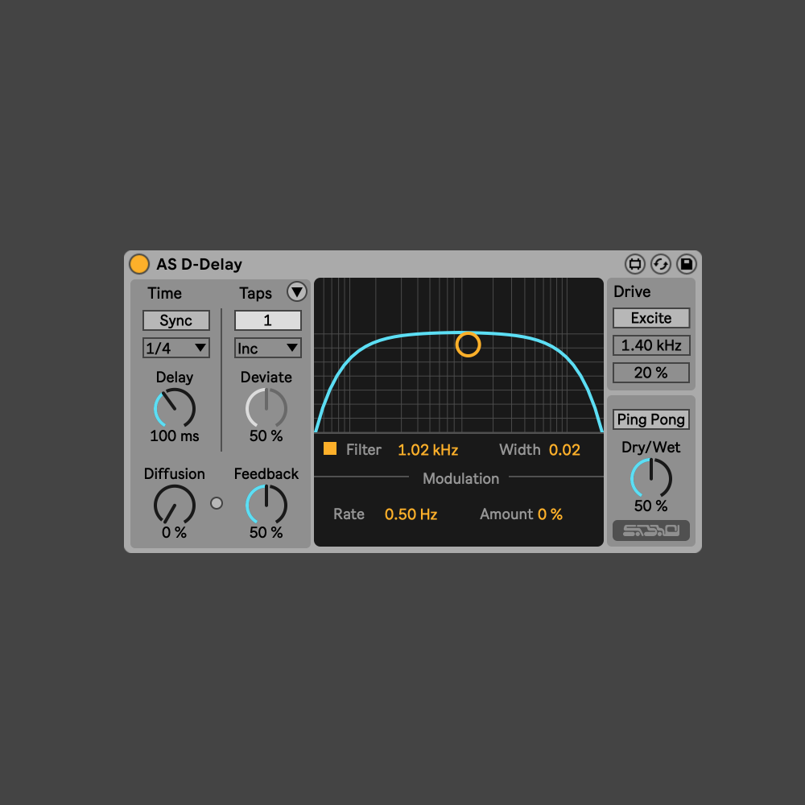
Task: Toggle the small link button beside Diffusion
Action: click(x=217, y=503)
